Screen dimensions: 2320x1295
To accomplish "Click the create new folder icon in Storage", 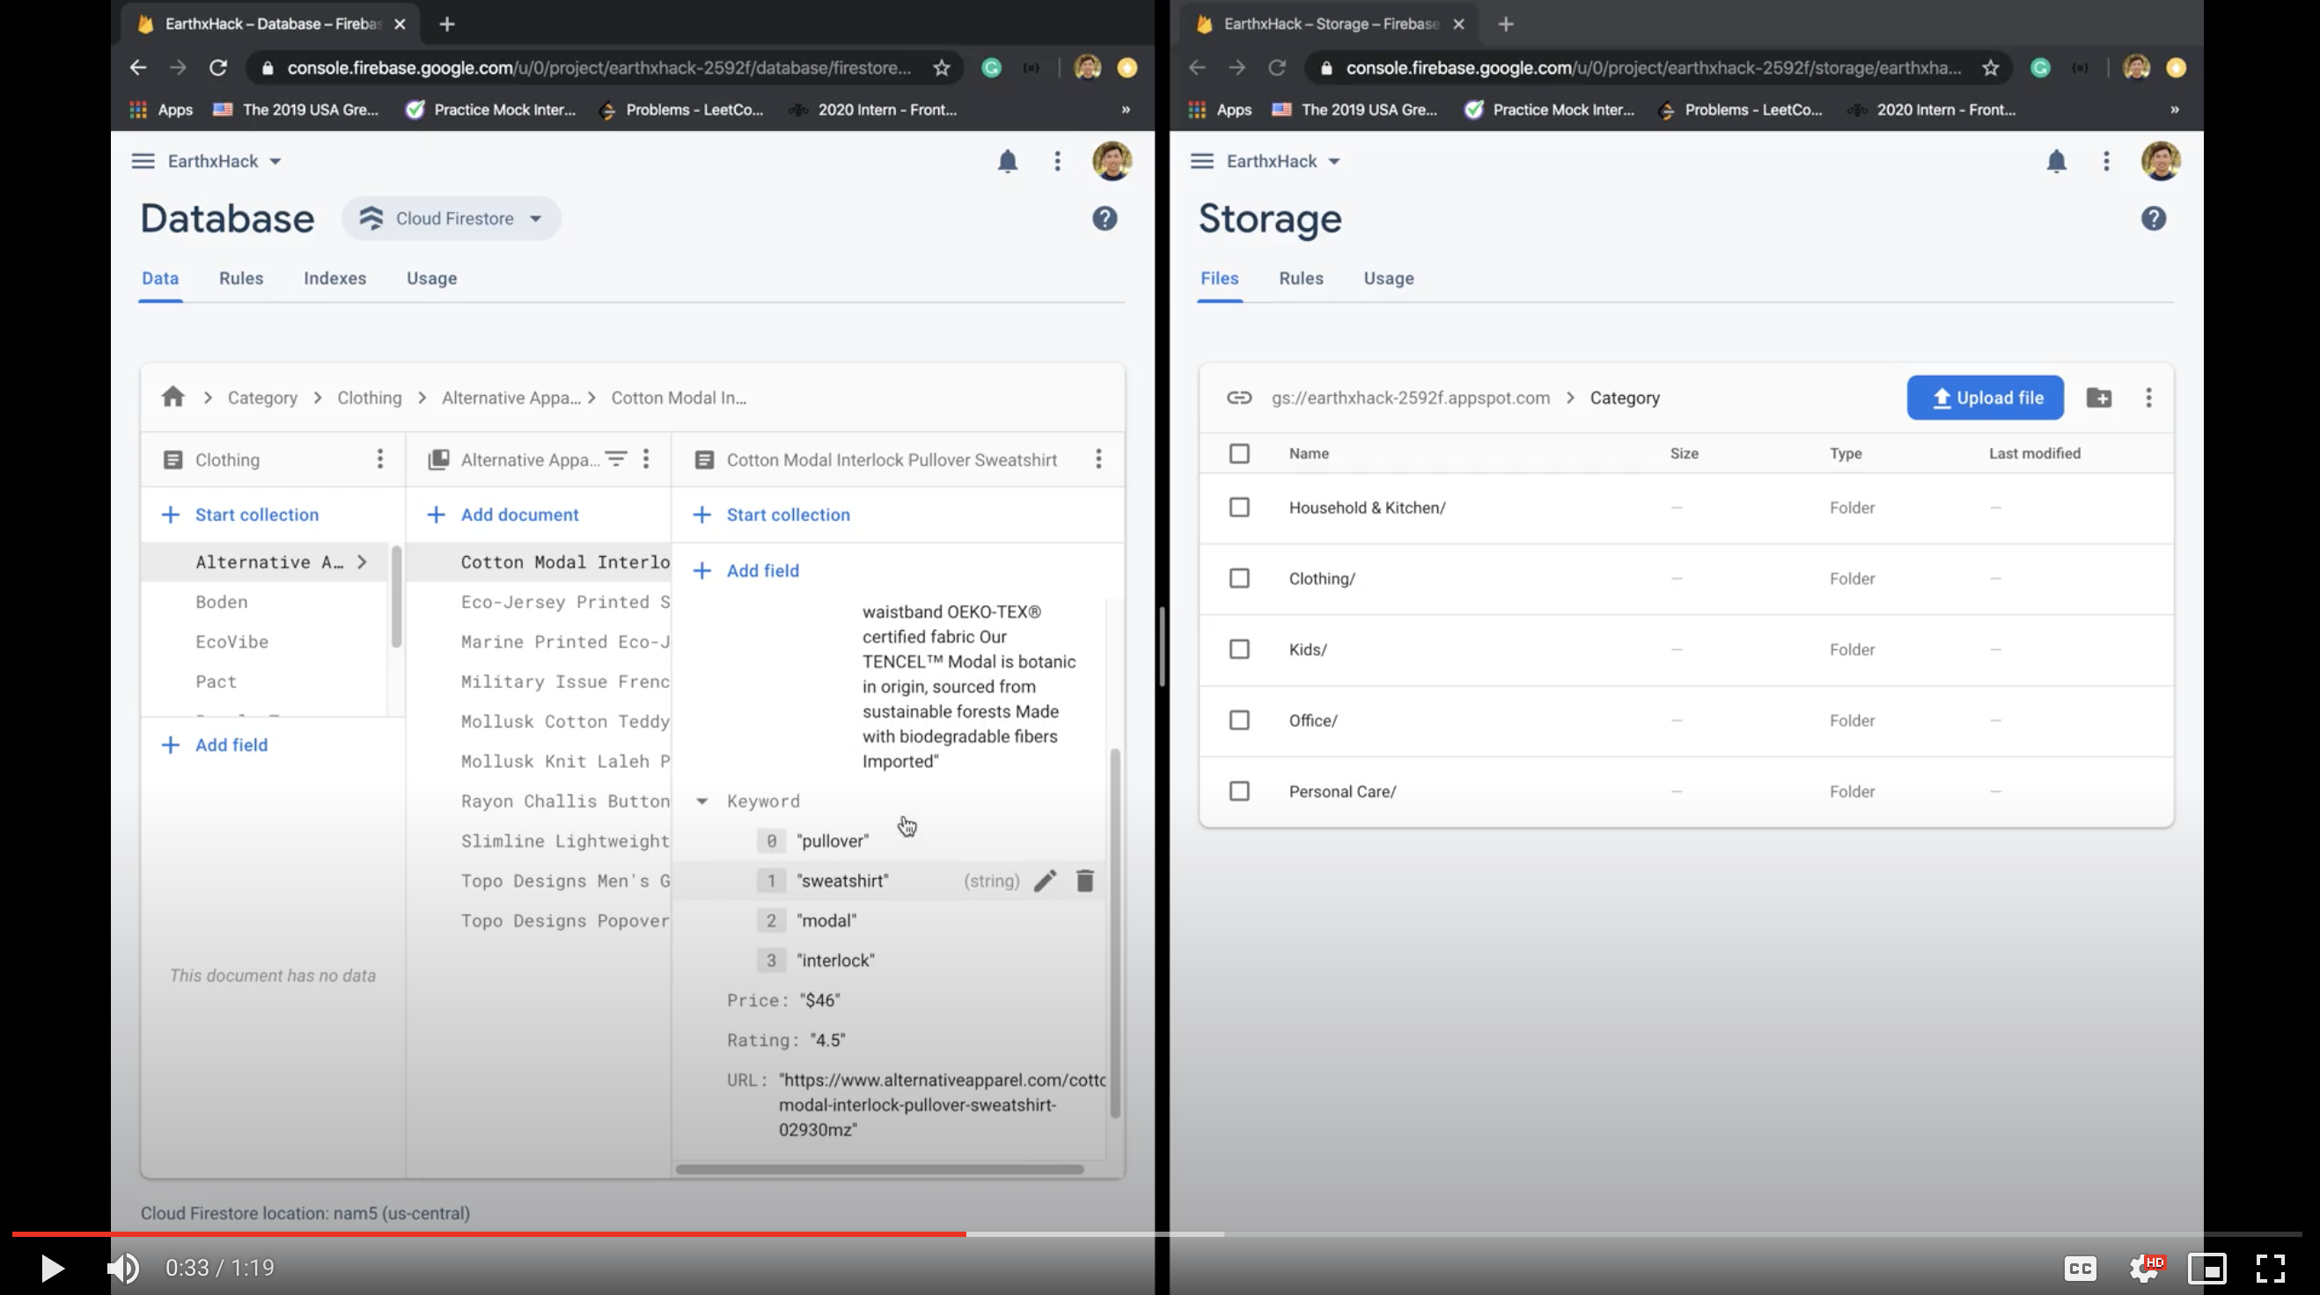I will tap(2098, 398).
